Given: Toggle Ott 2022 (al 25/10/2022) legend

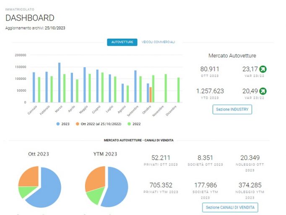Looking at the screenshot, I should [x=99, y=124].
